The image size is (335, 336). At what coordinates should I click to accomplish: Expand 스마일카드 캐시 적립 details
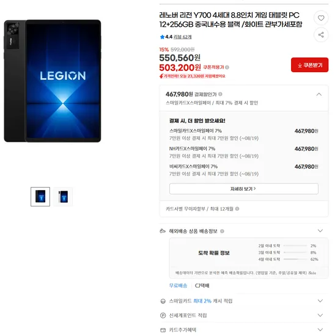(x=320, y=301)
